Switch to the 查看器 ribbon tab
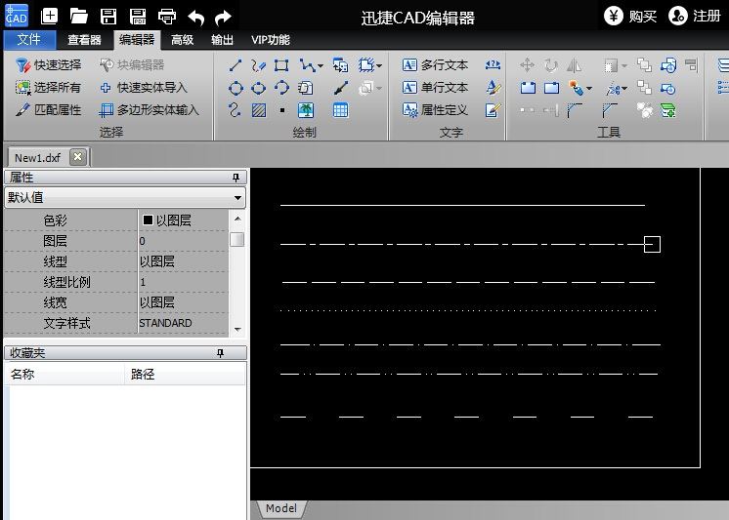Viewport: 729px width, 520px height. [84, 40]
